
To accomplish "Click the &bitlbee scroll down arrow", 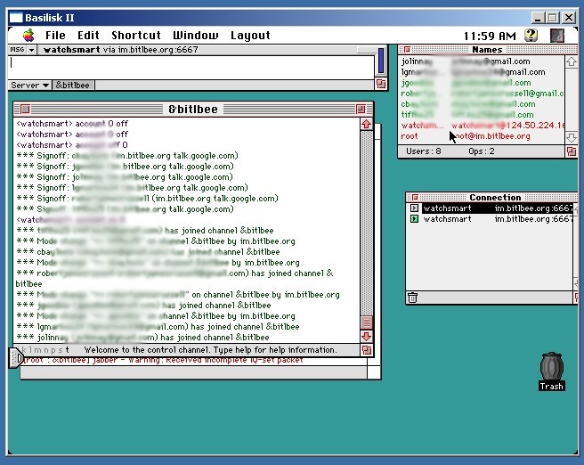I will 366,337.
